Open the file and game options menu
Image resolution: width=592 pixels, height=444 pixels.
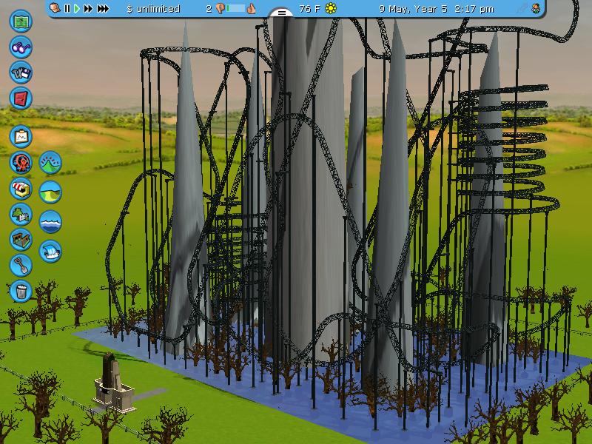point(21,73)
